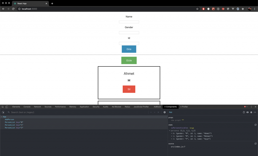
Task: View component source with the code brackets icon
Action: click(x=255, y=112)
